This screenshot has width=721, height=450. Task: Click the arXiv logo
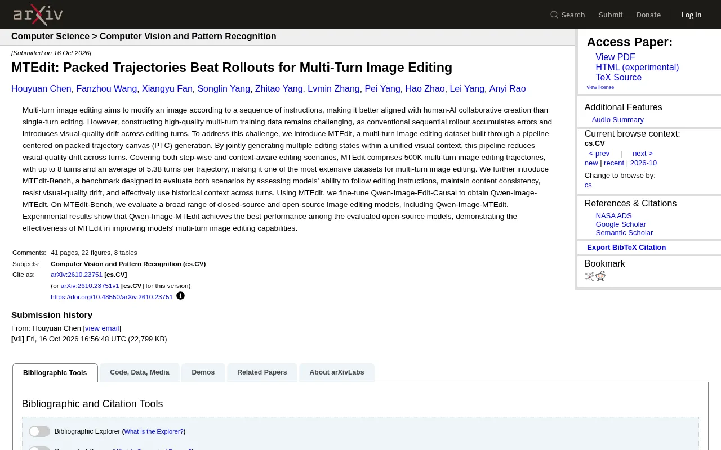38,15
